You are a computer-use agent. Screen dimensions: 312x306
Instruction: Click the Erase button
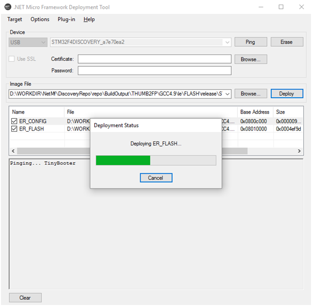(287, 42)
